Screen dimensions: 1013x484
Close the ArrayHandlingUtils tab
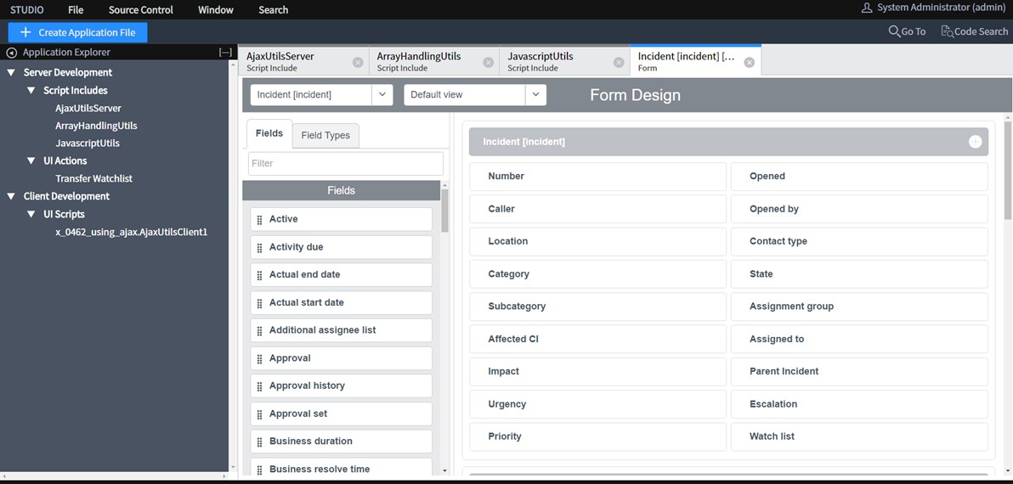tap(489, 62)
